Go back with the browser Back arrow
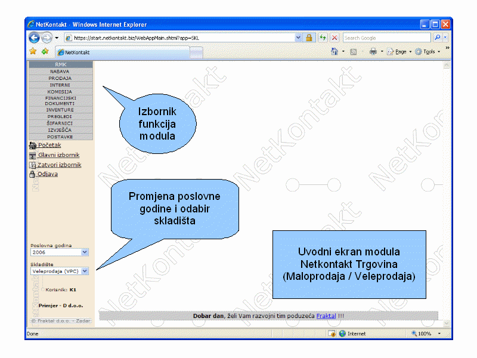The image size is (477, 358). point(34,38)
